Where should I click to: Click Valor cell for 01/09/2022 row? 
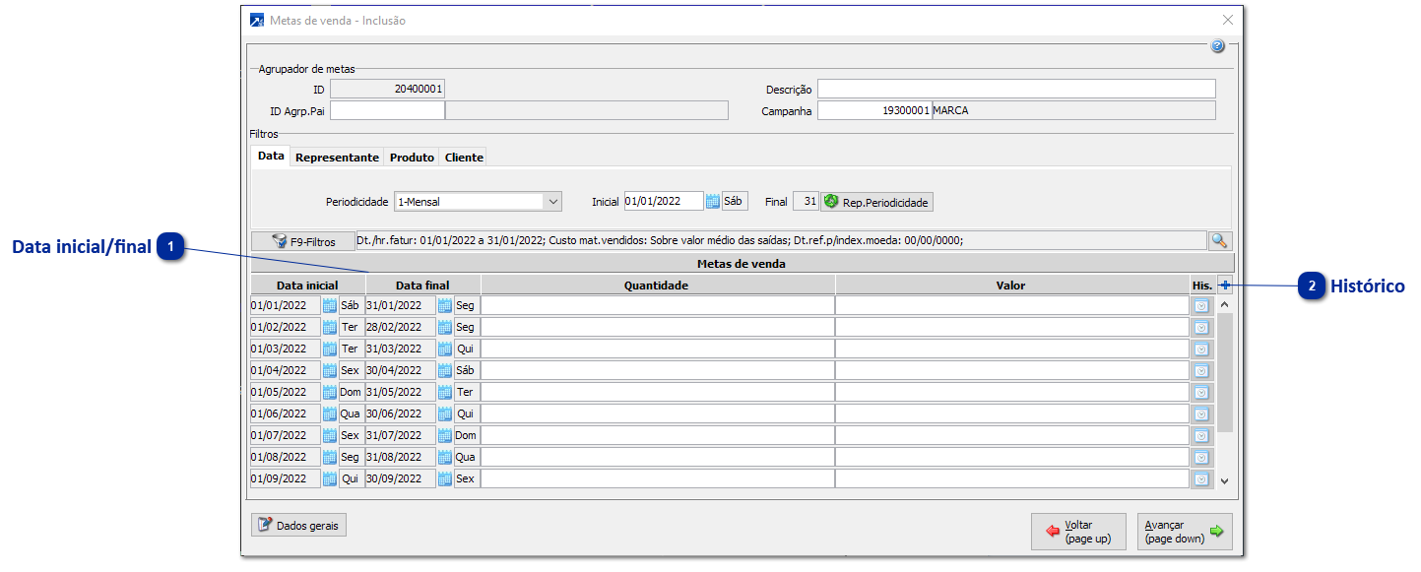(x=1012, y=478)
